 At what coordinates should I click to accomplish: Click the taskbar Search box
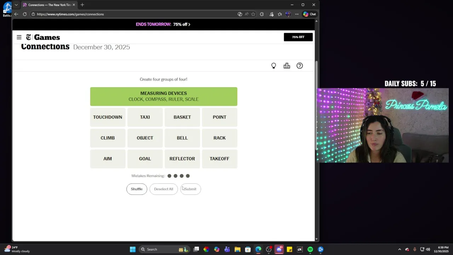[165, 249]
